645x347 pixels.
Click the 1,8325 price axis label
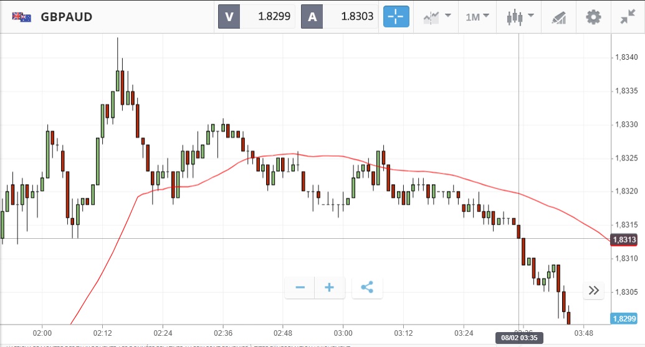coord(626,158)
